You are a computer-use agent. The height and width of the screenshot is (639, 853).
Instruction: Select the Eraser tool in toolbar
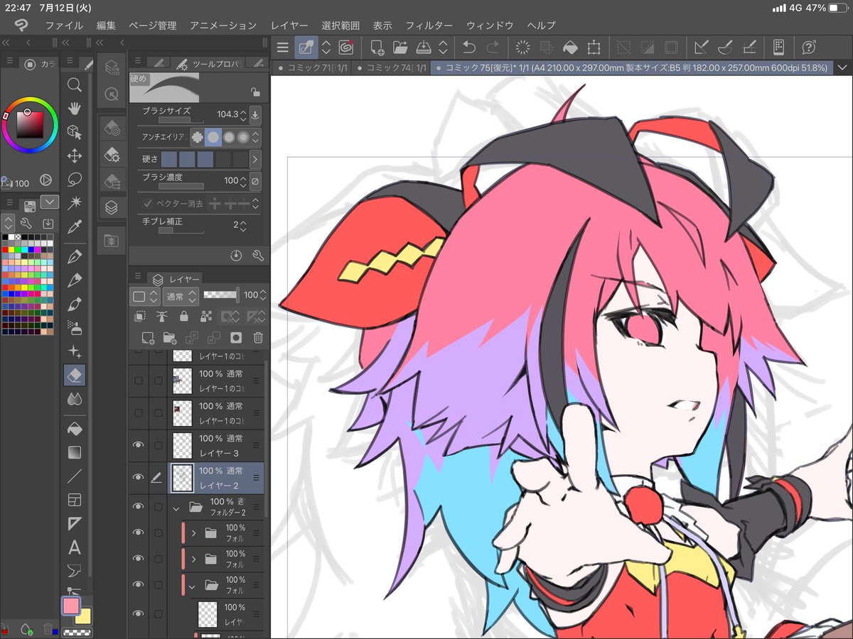[x=74, y=375]
